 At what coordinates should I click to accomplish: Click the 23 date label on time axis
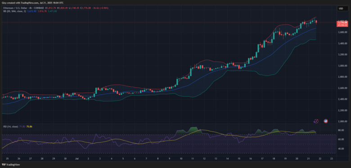coord(332,159)
